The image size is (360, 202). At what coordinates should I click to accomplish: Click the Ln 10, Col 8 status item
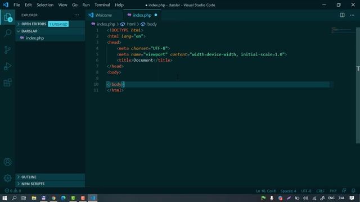pos(266,191)
